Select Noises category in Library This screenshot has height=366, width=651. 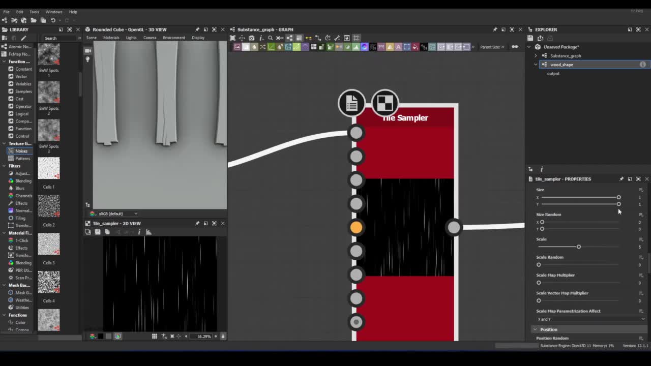coord(21,151)
